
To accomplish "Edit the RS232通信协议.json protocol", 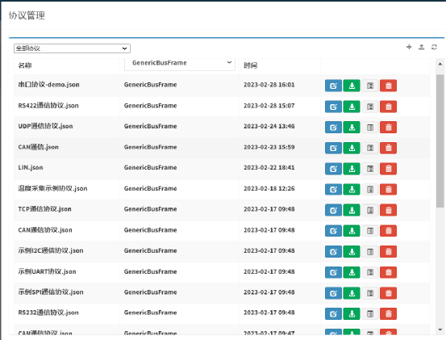I will pos(333,314).
